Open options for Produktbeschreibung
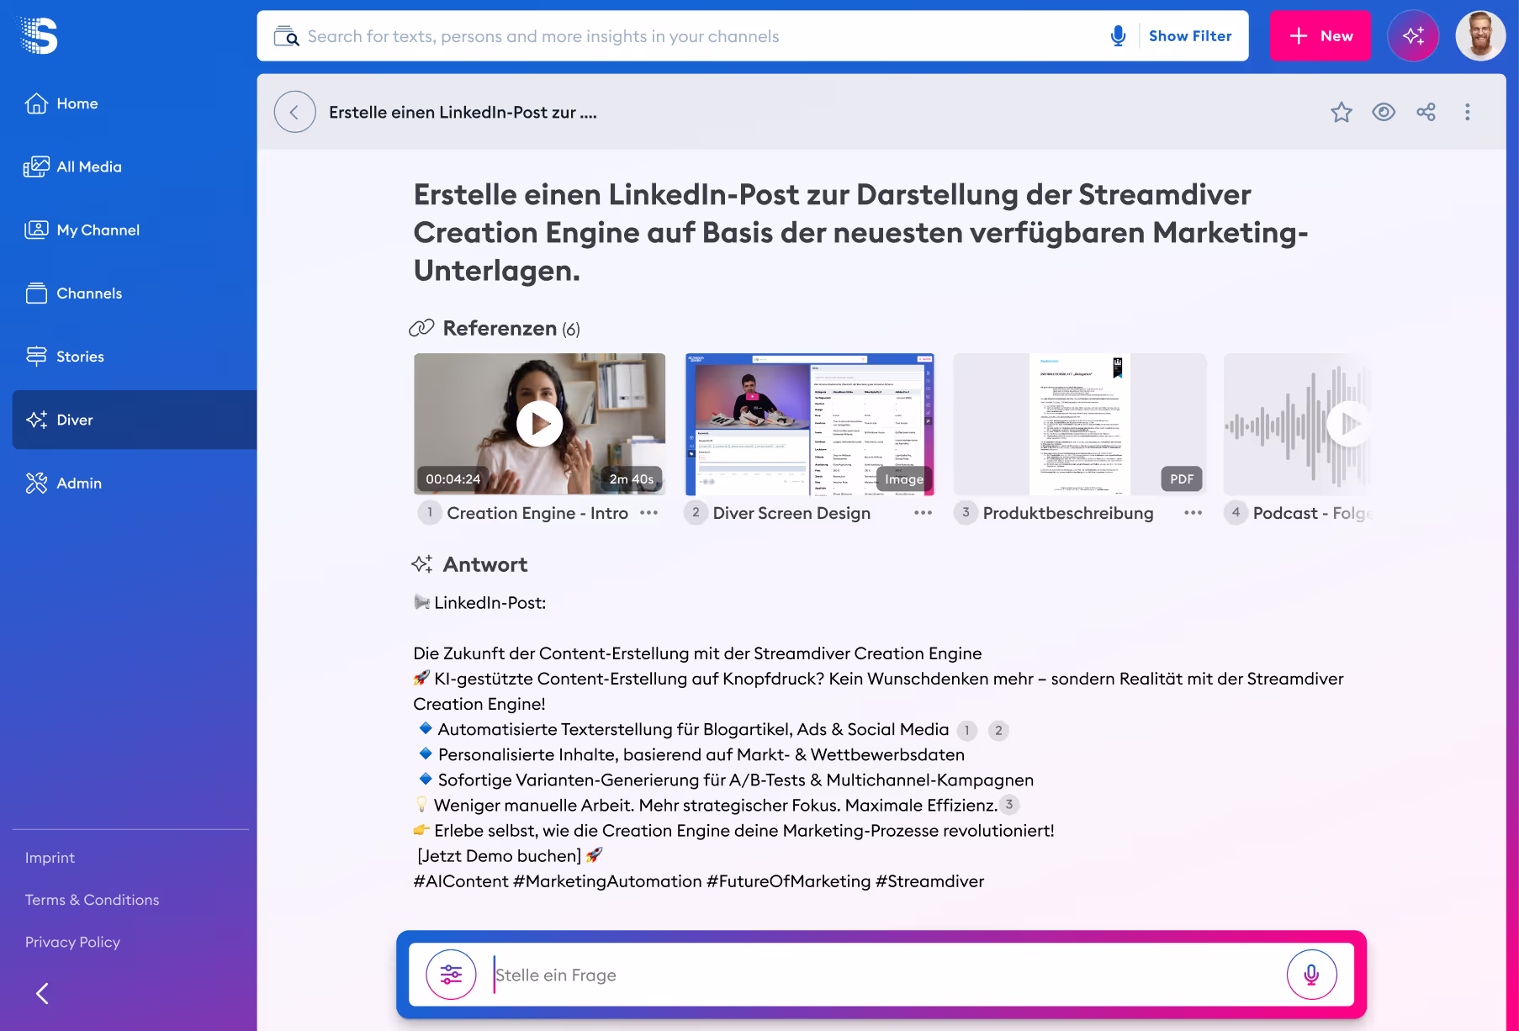 pyautogui.click(x=1193, y=513)
